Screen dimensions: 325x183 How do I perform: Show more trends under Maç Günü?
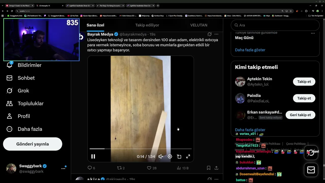click(x=250, y=50)
